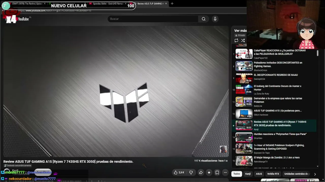Open the currently playing Review ASUS thumbnail
The height and width of the screenshot is (182, 325).
[x=244, y=125]
